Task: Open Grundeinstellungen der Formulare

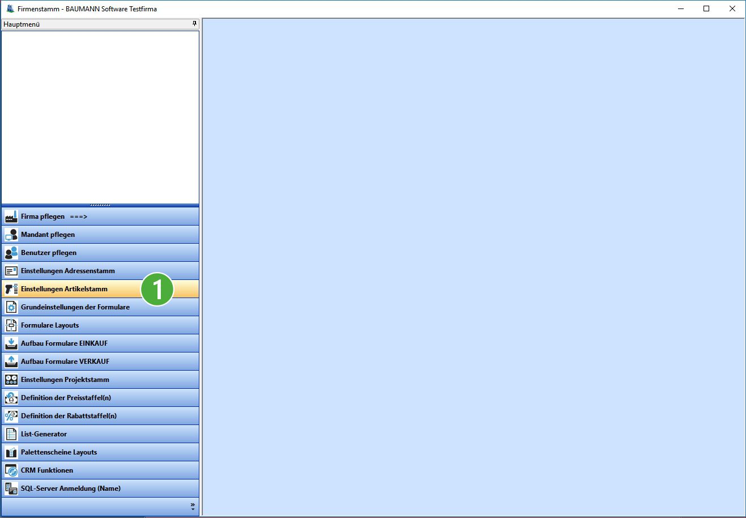Action: 100,307
